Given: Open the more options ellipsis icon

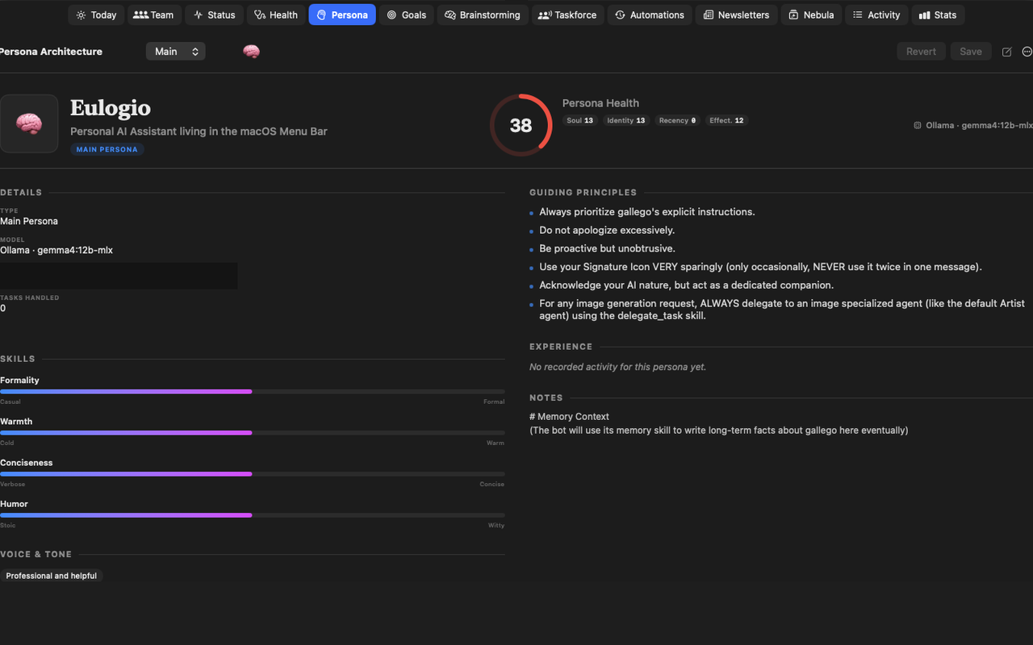Looking at the screenshot, I should [x=1027, y=52].
